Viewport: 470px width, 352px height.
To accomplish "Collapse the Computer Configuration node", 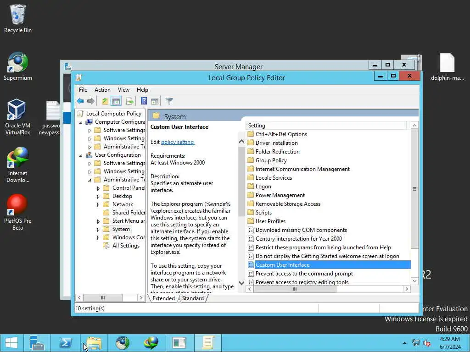I will point(81,122).
